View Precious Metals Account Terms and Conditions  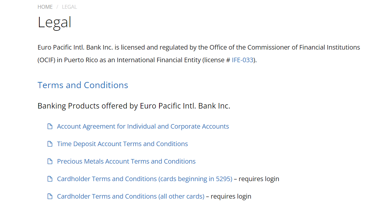(126, 161)
